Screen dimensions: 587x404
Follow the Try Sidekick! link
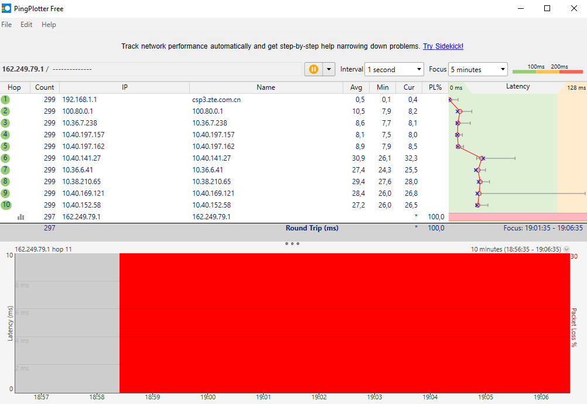[x=443, y=46]
